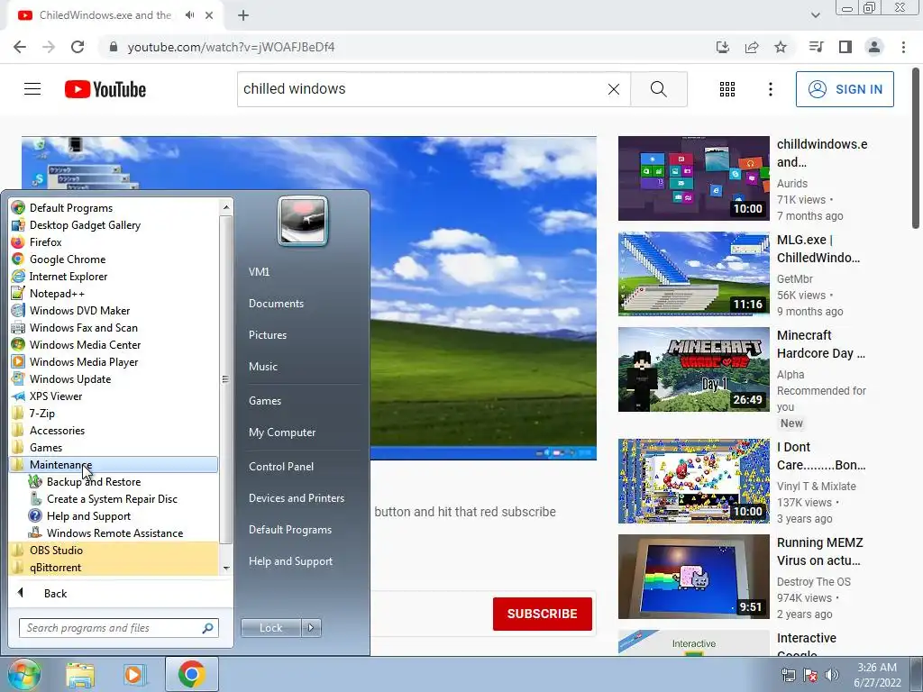Open Devices and Printers

[x=296, y=497]
